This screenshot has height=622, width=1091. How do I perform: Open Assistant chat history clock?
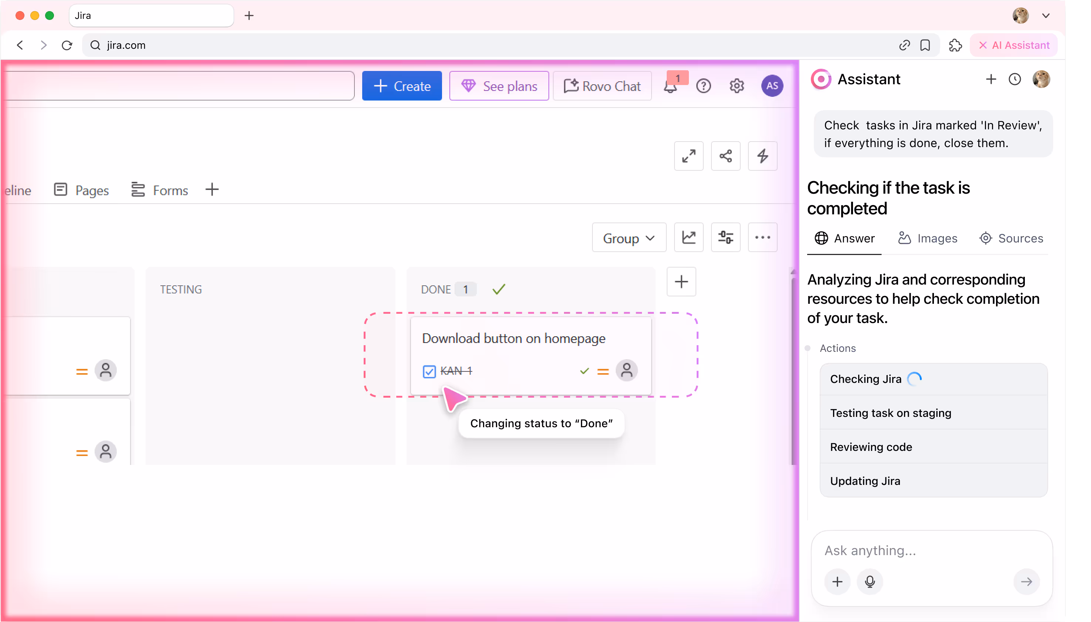(1014, 79)
